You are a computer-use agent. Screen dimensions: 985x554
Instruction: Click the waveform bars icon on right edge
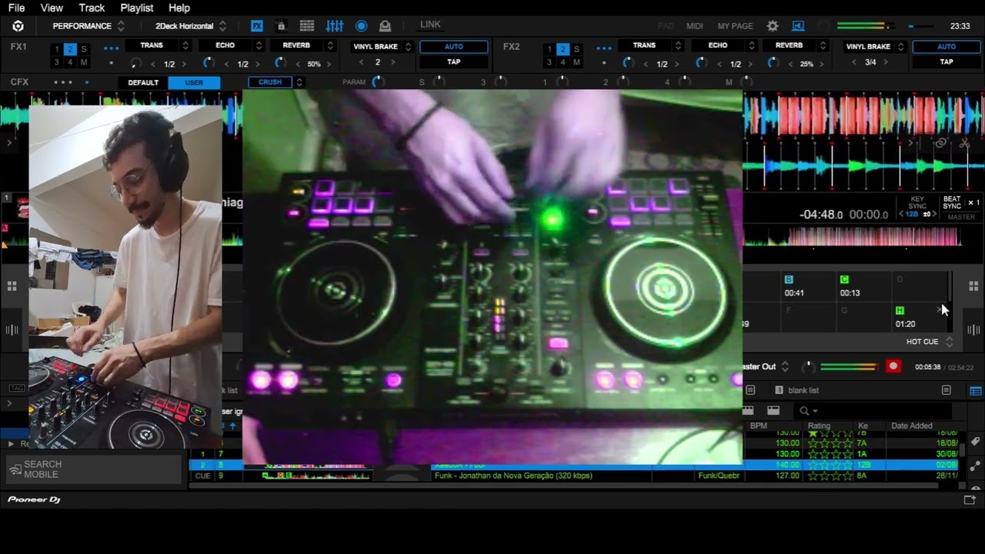973,330
